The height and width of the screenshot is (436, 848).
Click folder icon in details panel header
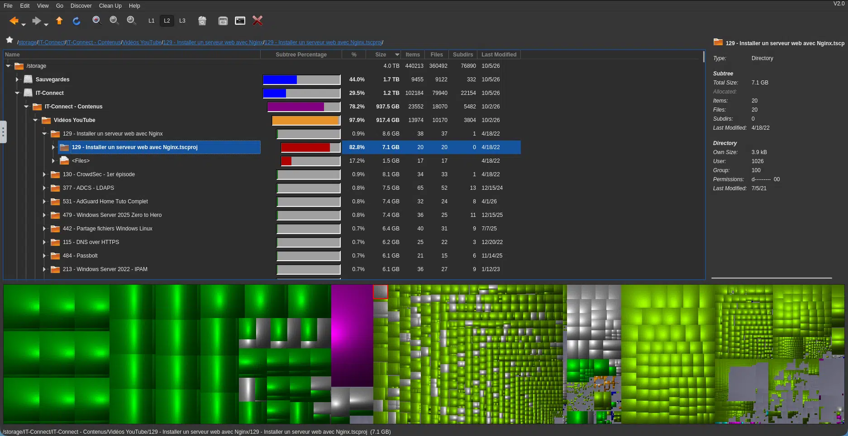pos(718,42)
